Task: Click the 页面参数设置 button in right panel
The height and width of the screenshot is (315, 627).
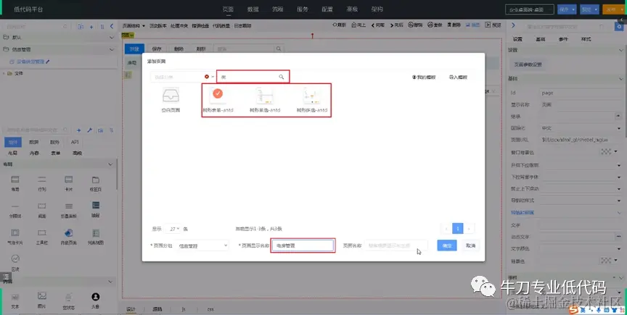Action: (528, 64)
